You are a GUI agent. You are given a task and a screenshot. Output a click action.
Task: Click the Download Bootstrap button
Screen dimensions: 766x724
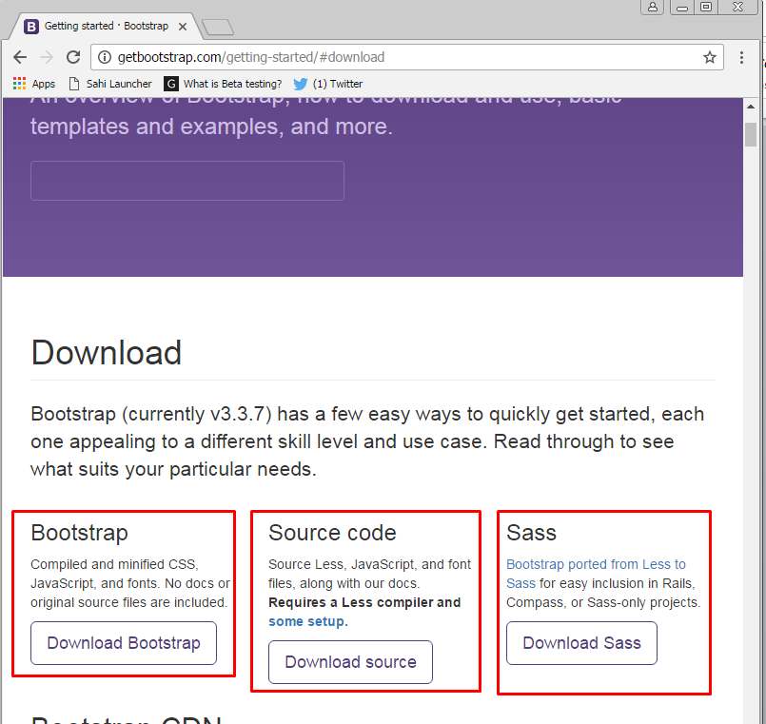click(x=123, y=643)
